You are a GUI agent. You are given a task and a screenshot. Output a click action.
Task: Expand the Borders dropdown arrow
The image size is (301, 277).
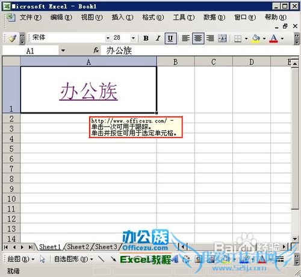coord(246,38)
